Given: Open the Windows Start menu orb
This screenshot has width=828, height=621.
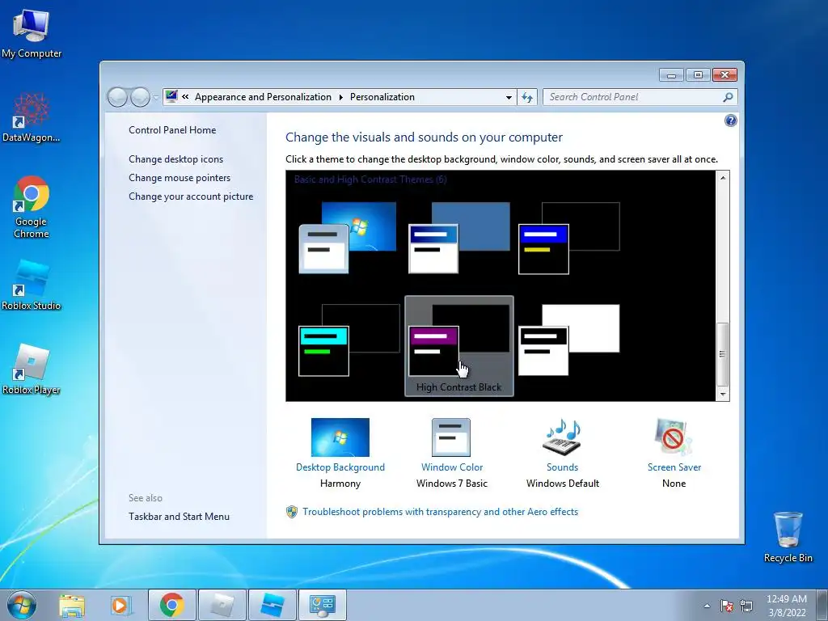Looking at the screenshot, I should point(22,605).
